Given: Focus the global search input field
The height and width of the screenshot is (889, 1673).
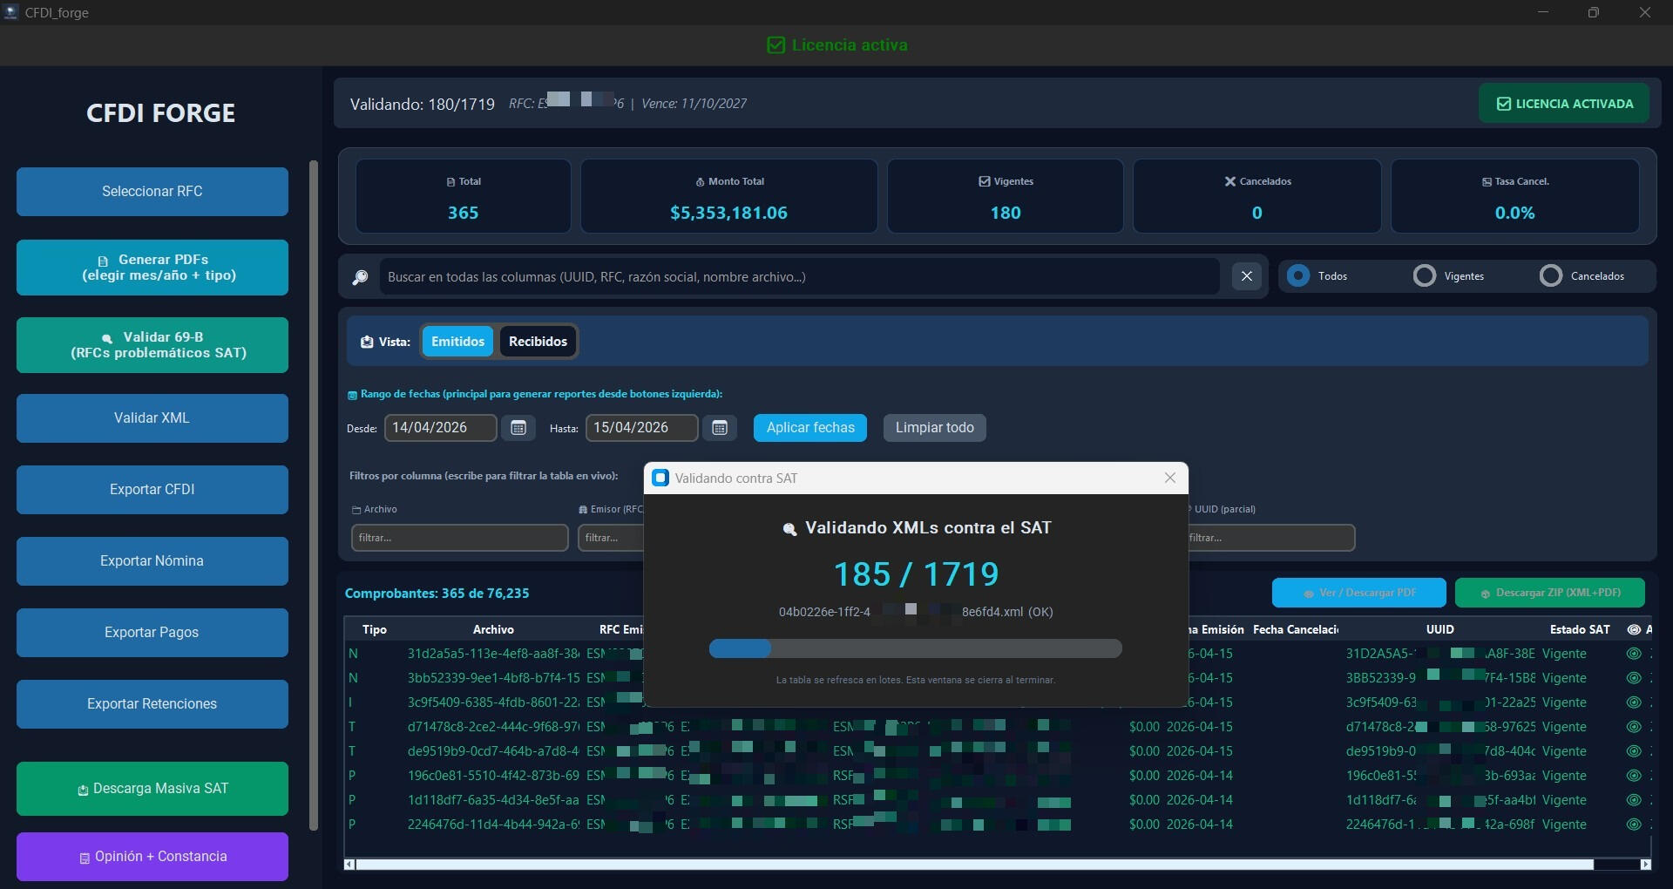Looking at the screenshot, I should (x=799, y=276).
